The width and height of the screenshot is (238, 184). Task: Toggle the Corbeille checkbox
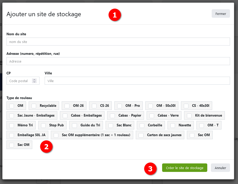[142, 125]
